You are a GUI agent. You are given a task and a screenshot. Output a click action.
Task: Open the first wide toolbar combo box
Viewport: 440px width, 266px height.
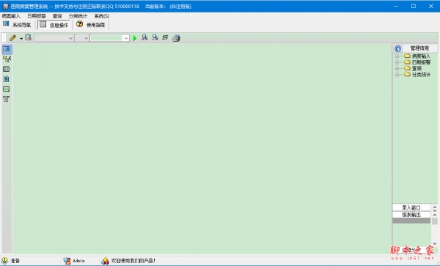pos(54,38)
